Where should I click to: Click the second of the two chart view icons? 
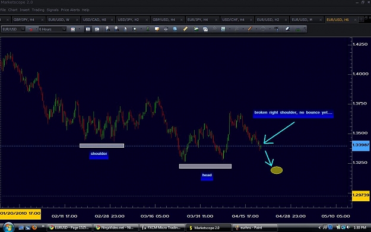[97, 29]
